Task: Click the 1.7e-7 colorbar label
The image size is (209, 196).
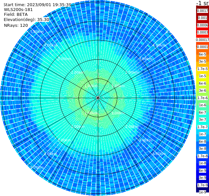Action: point(203,127)
